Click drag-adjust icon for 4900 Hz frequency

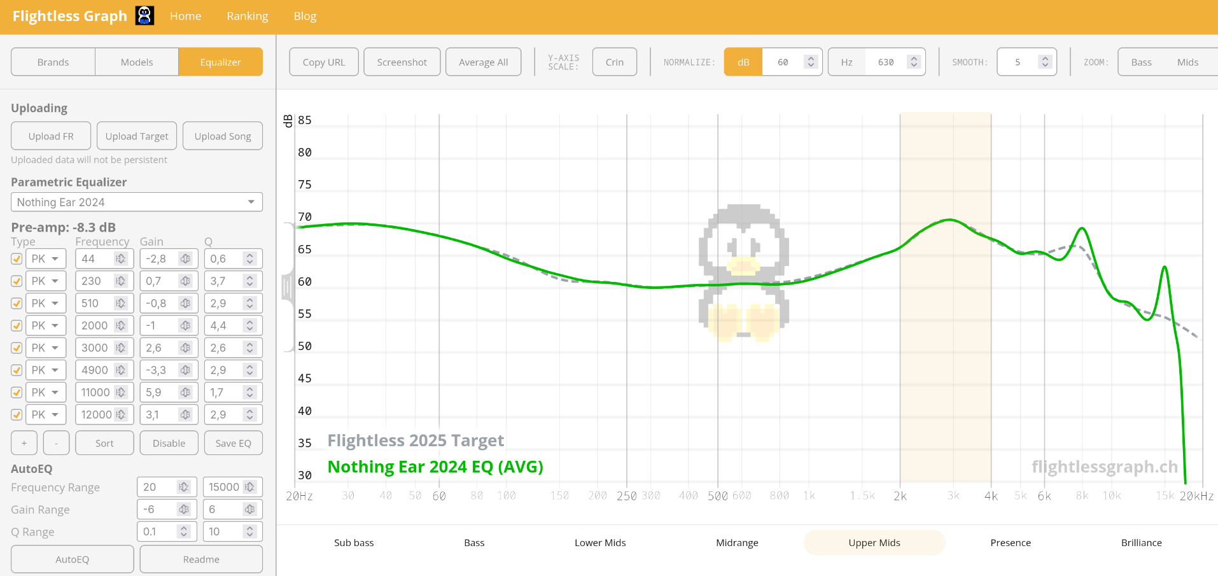pyautogui.click(x=120, y=370)
